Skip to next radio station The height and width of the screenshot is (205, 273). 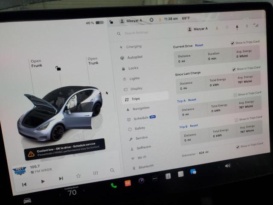click(x=61, y=179)
